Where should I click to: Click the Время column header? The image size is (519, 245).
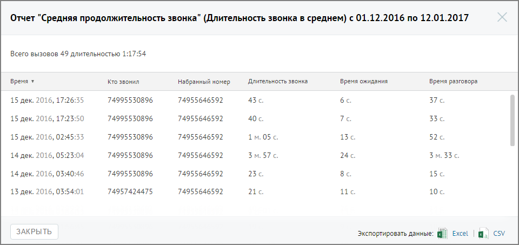(19, 82)
